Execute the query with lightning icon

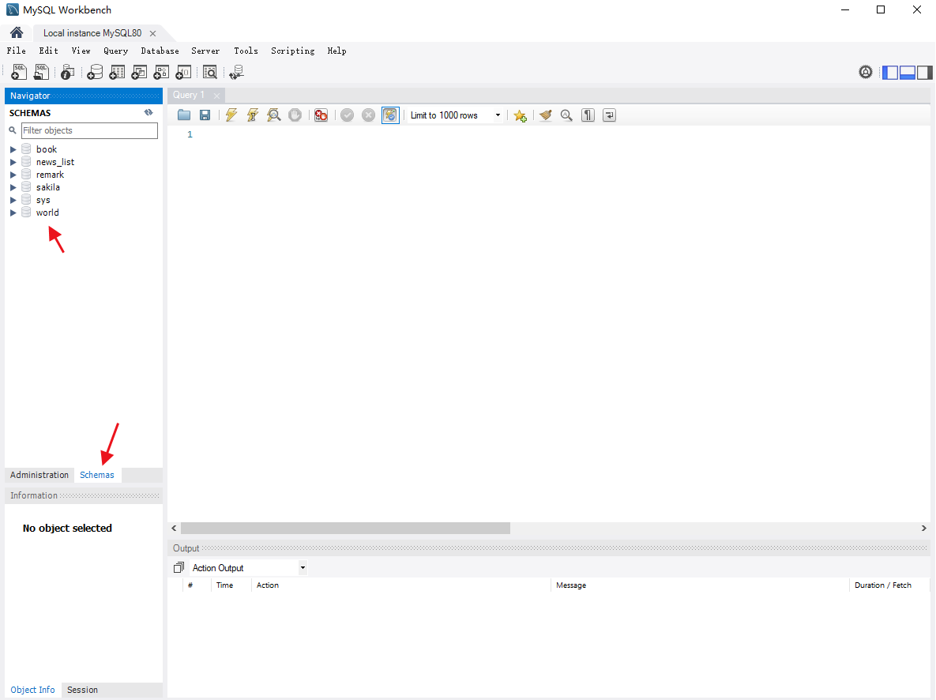point(231,115)
